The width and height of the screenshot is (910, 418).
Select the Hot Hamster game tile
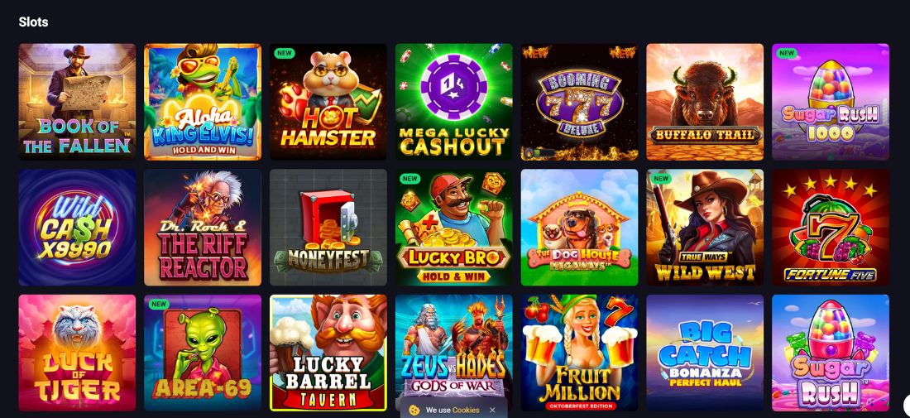(x=328, y=102)
